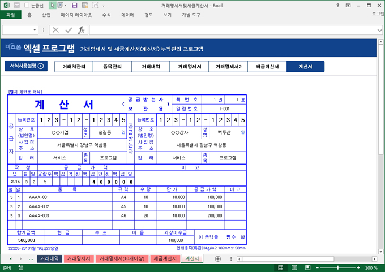The image size is (385, 272).
Task: Expand the formula bar with chevron
Action: coord(380,31)
